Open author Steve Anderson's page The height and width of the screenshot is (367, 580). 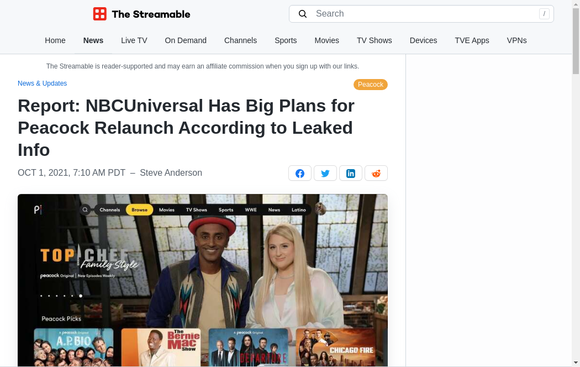171,173
